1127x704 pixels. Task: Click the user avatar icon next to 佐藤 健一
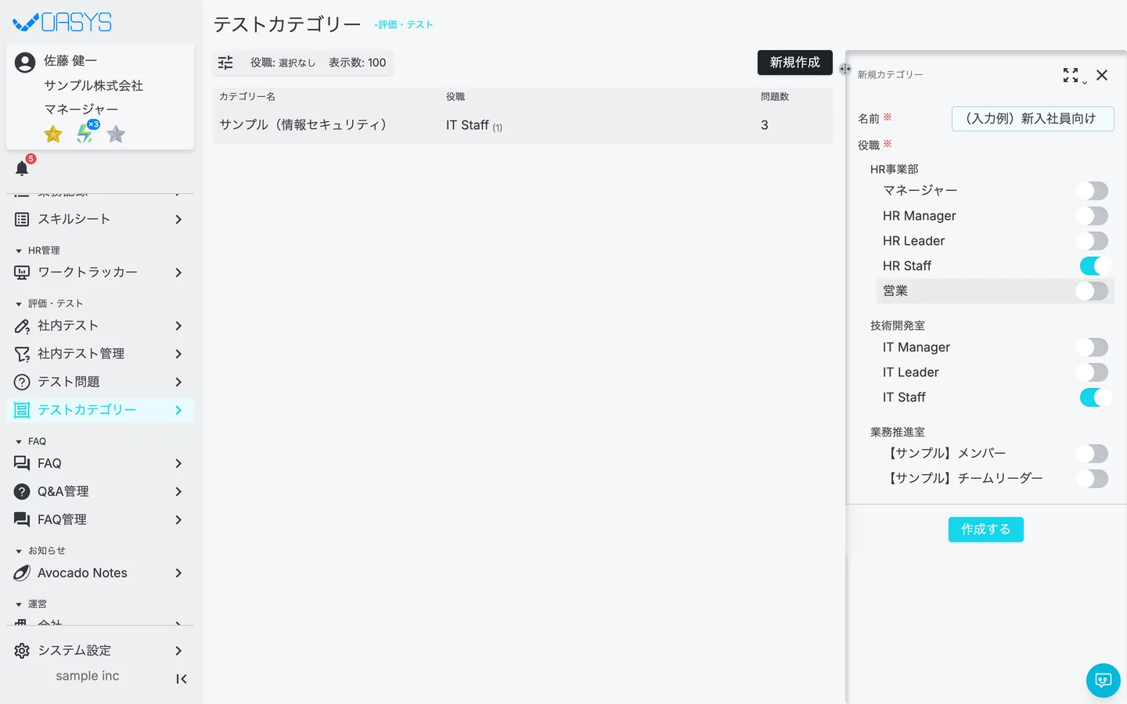[25, 63]
